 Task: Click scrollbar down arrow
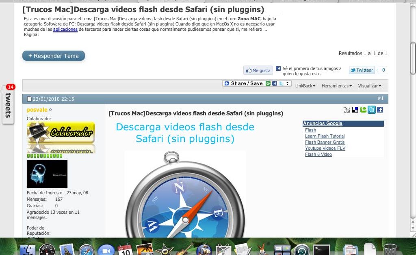tap(413, 228)
